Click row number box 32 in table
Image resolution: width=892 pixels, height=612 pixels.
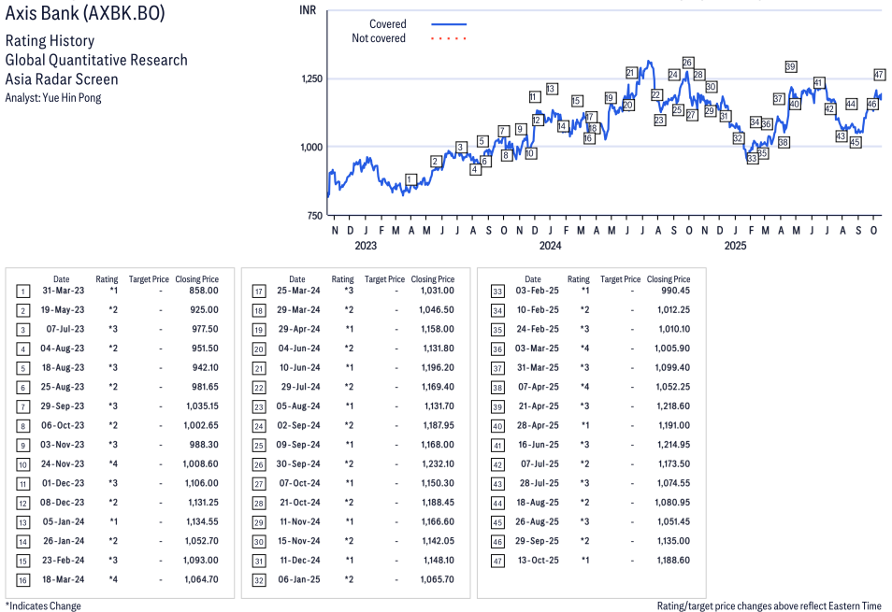coord(258,579)
